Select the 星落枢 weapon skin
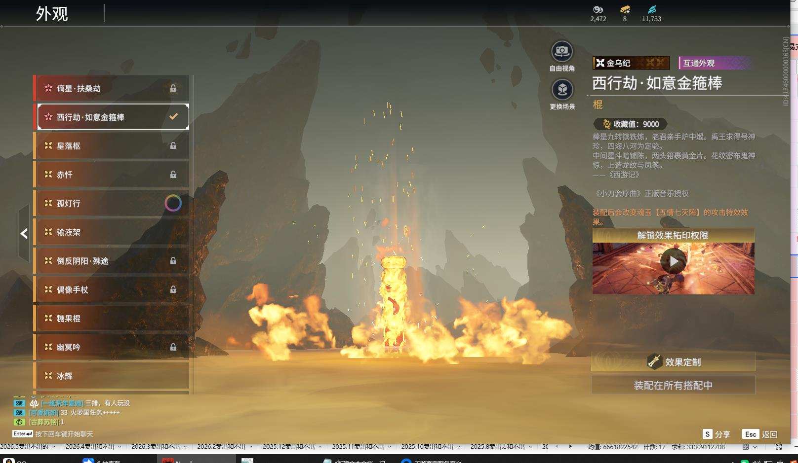798x463 pixels. point(112,145)
